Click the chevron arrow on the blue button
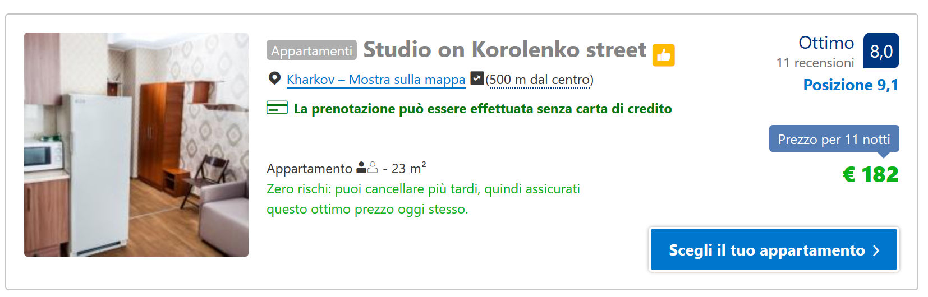Screen dimensions: 928x297 tap(876, 250)
